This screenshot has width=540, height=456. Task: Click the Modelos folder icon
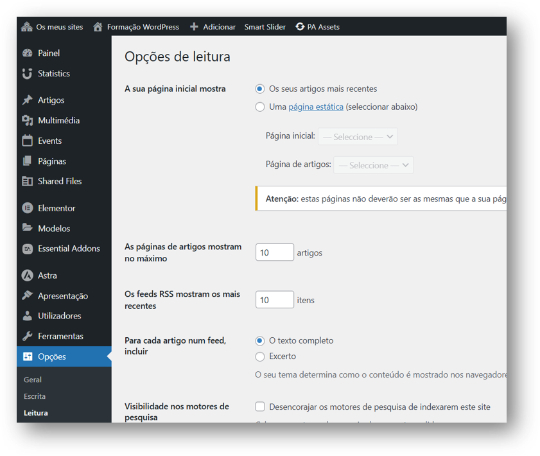(27, 227)
